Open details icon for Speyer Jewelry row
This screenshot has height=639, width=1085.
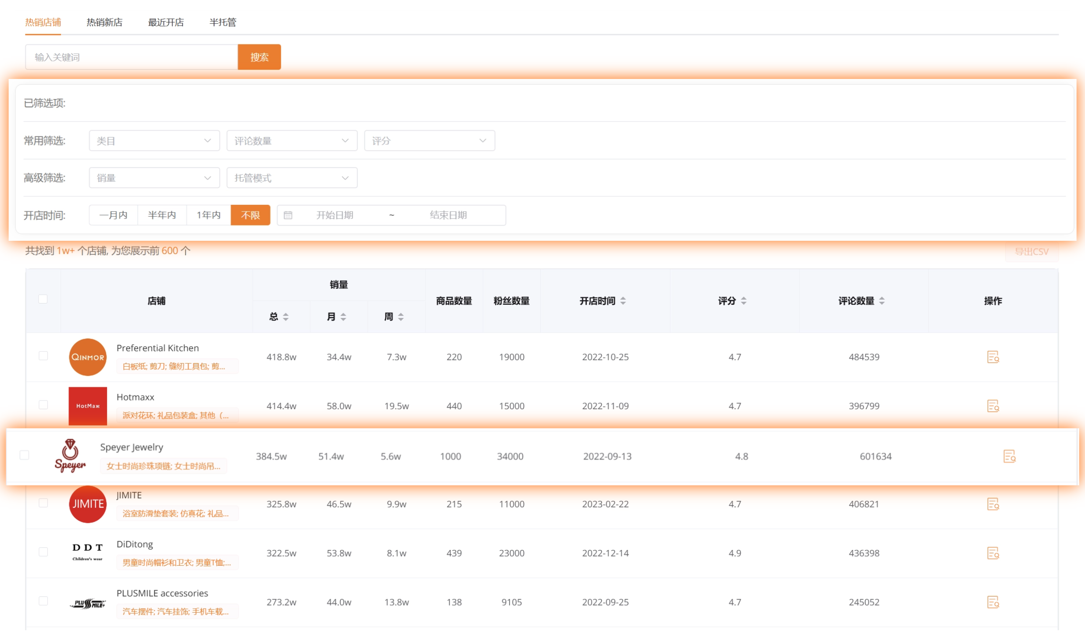click(x=1009, y=457)
